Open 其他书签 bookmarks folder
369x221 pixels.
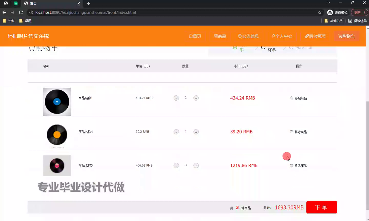(334, 21)
